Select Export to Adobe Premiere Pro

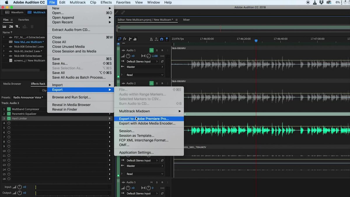(x=143, y=118)
